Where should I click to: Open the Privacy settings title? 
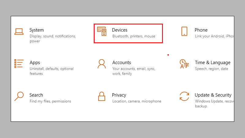(119, 95)
